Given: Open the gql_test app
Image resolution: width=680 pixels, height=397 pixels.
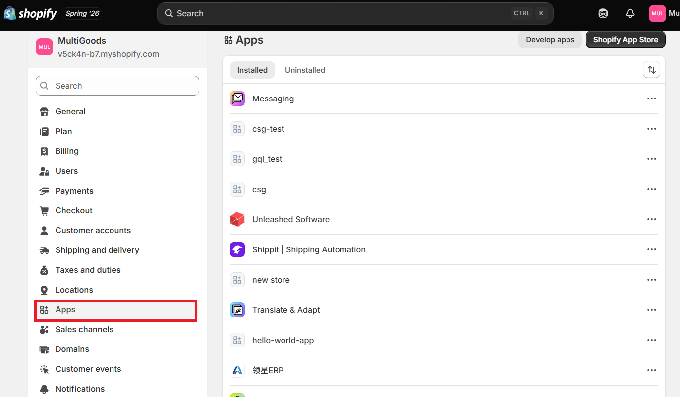Looking at the screenshot, I should tap(267, 159).
